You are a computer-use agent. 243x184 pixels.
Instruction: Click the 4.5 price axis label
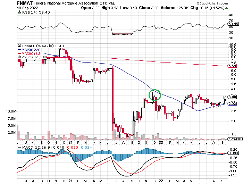click(x=233, y=84)
